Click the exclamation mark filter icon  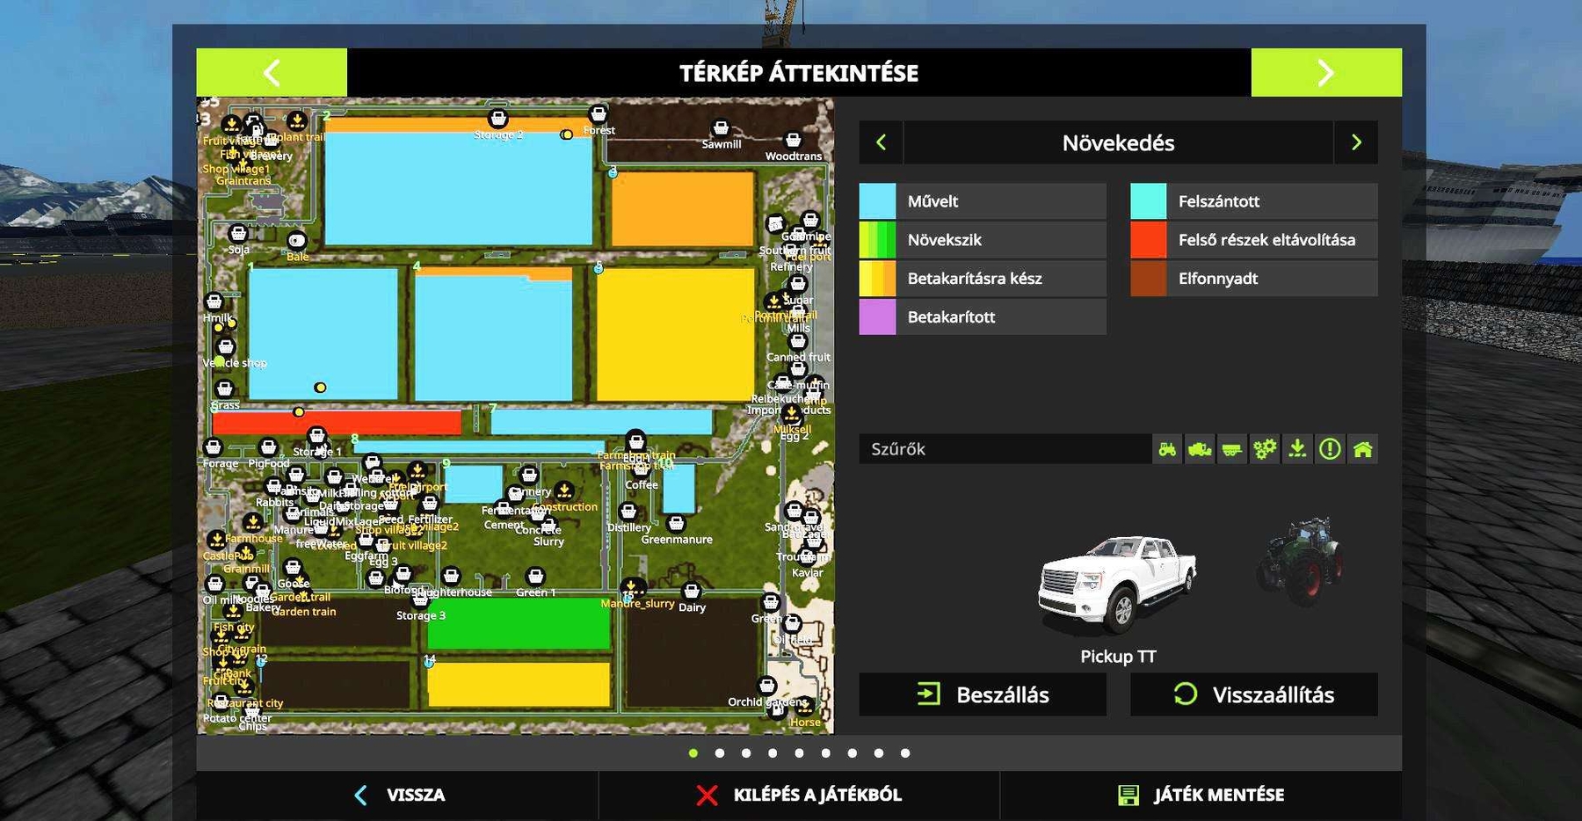pyautogui.click(x=1330, y=449)
